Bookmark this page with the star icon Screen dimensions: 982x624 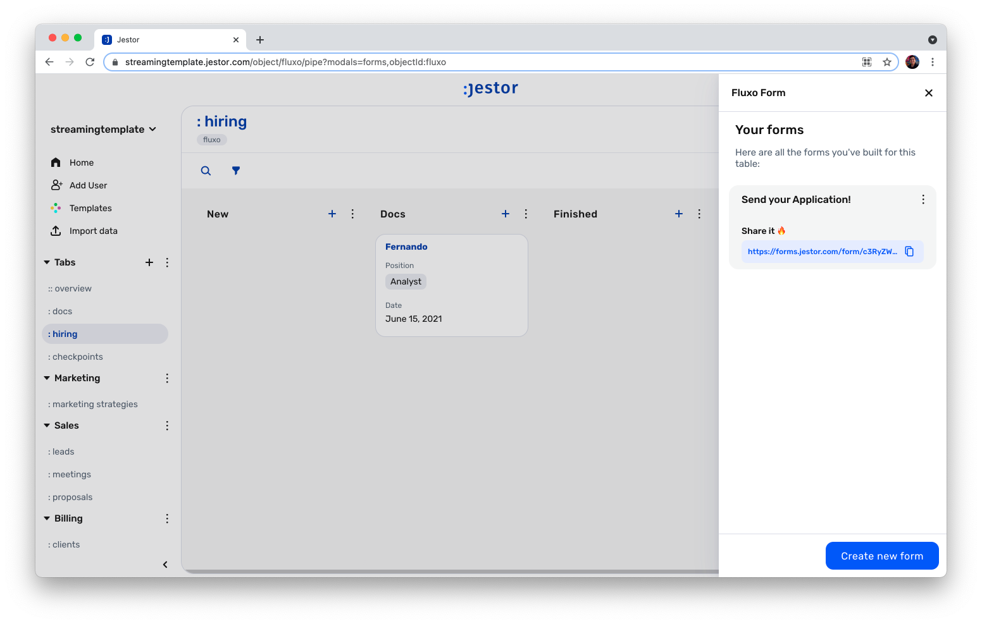[887, 62]
